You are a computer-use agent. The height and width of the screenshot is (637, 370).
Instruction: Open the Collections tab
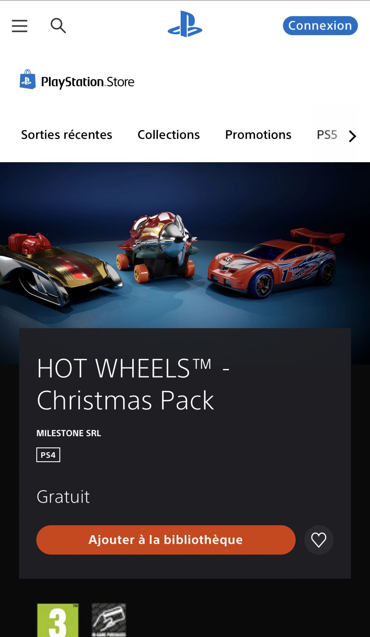[x=169, y=135]
